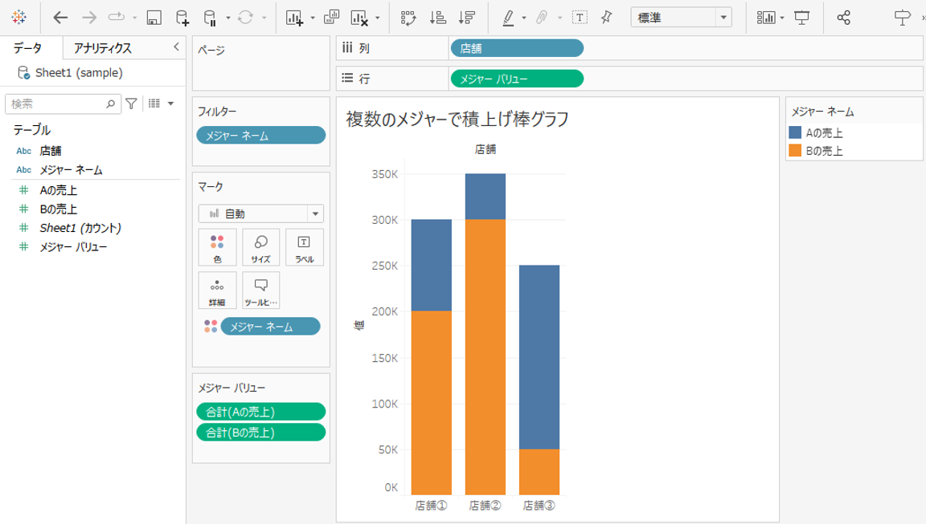Open the Show/hide cards icon

pos(766,18)
